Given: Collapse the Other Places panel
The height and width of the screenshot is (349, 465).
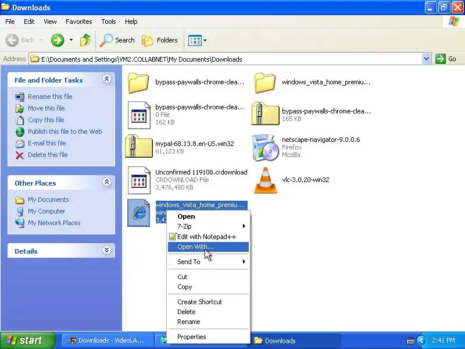Looking at the screenshot, I should [107, 182].
